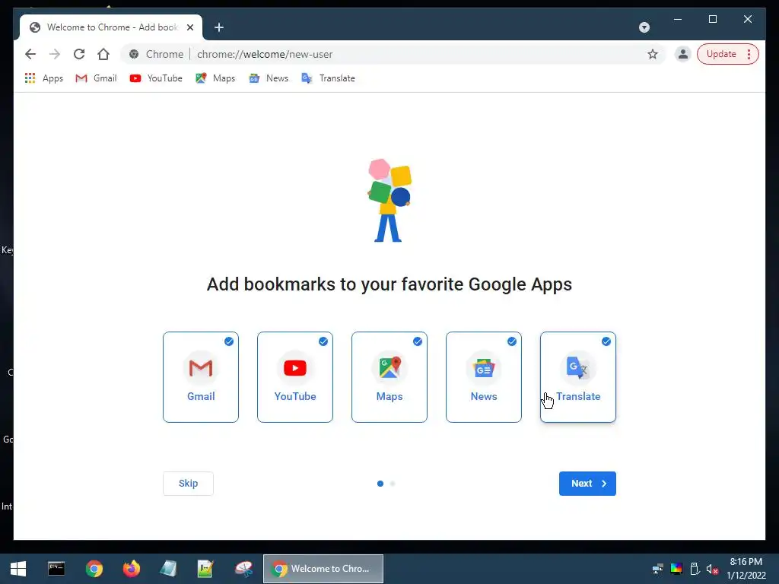Click the muted volume tray icon
Image resolution: width=779 pixels, height=584 pixels.
tap(712, 569)
